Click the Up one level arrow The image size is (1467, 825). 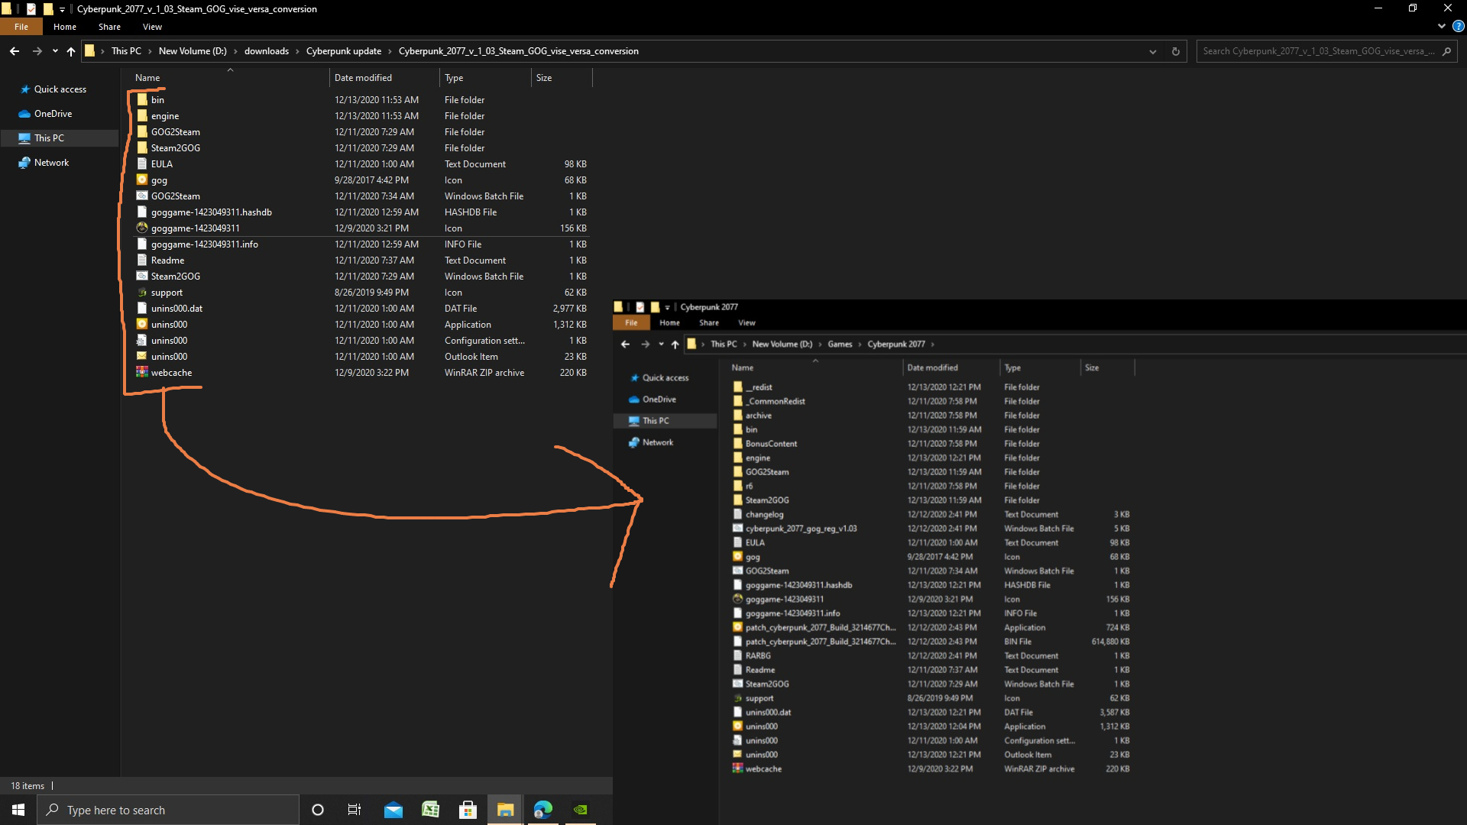[71, 51]
